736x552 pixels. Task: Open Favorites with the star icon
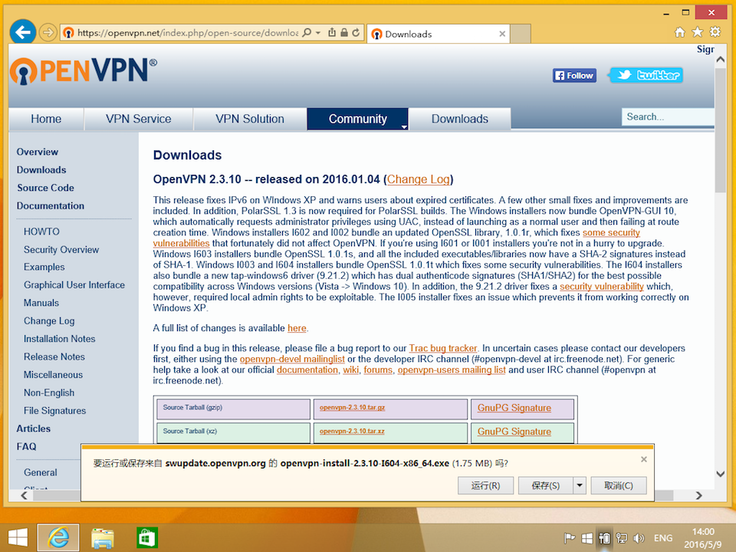coord(698,32)
